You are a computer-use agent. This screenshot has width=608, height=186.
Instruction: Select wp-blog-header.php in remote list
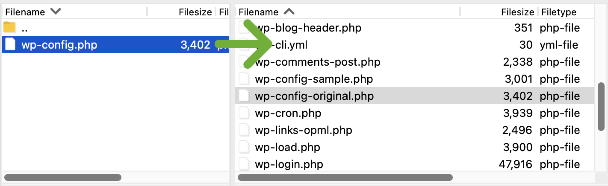[x=308, y=28]
